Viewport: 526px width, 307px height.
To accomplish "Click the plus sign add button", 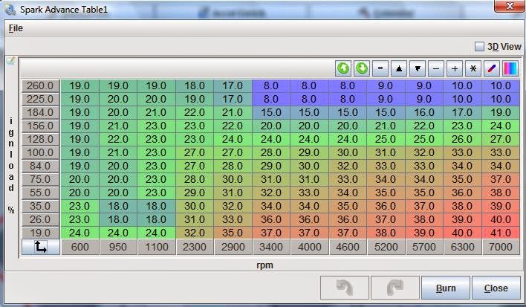I will [455, 68].
